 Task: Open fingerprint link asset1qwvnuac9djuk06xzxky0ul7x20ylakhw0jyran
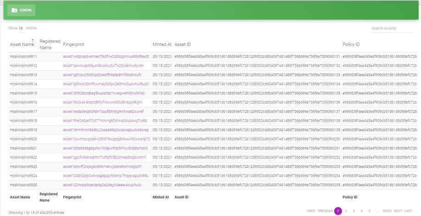pyautogui.click(x=103, y=66)
